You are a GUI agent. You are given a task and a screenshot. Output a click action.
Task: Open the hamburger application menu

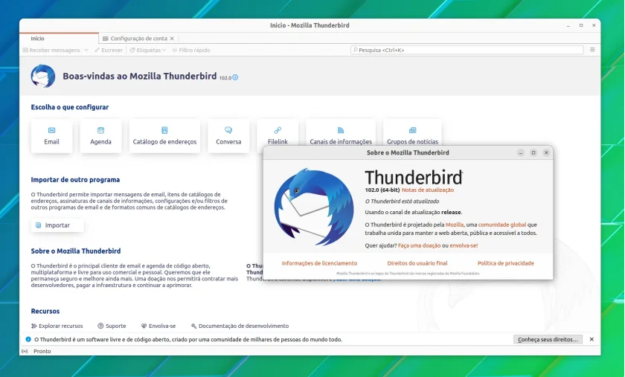[x=592, y=50]
